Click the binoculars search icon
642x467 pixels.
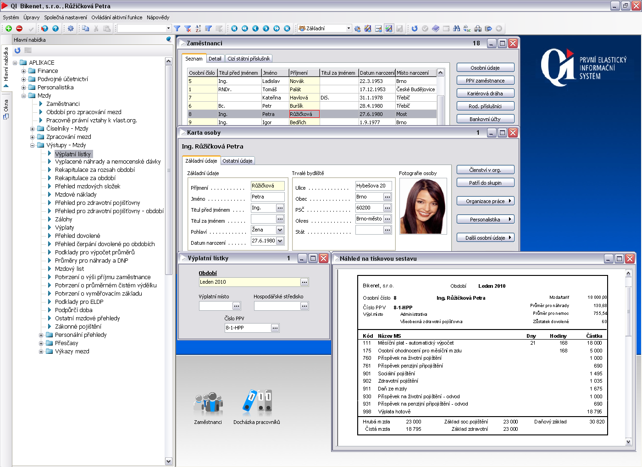point(456,28)
